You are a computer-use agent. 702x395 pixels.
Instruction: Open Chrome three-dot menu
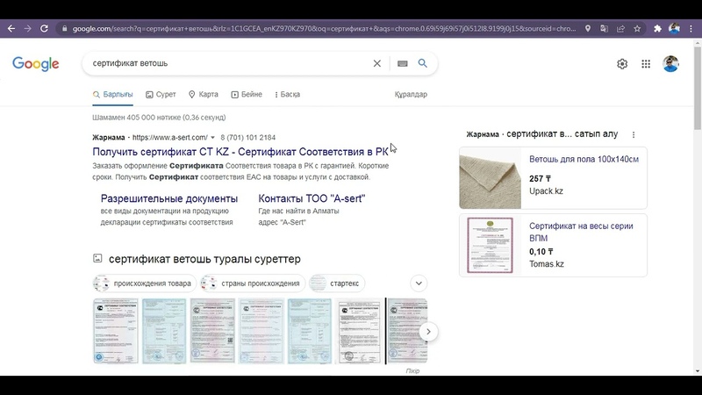tap(691, 29)
